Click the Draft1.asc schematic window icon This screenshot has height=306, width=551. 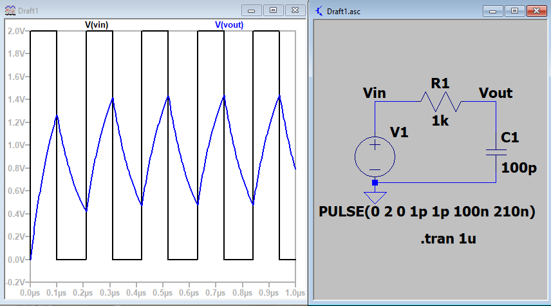(319, 10)
